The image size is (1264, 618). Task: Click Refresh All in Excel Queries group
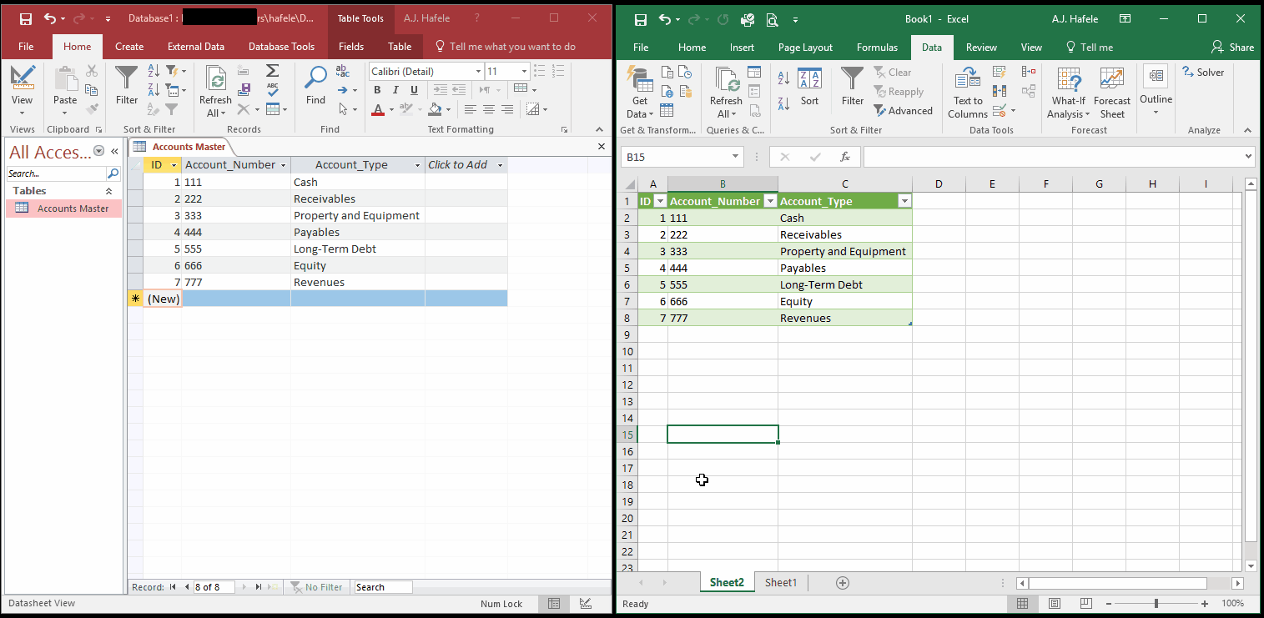tap(726, 93)
